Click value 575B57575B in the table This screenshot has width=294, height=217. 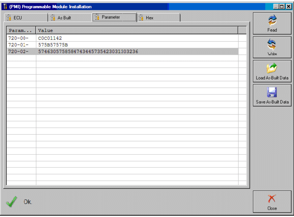point(53,45)
